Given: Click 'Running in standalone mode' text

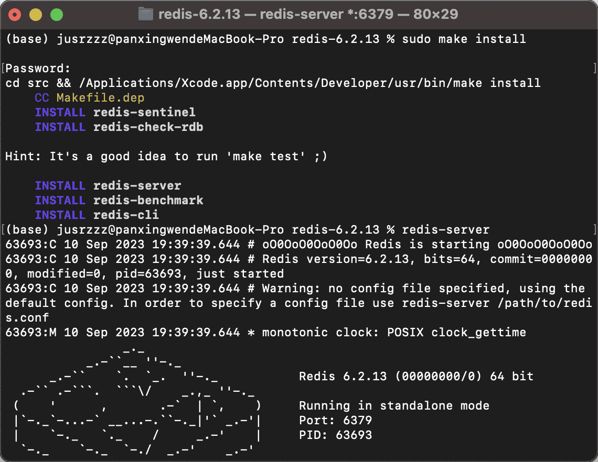Looking at the screenshot, I should pyautogui.click(x=394, y=406).
